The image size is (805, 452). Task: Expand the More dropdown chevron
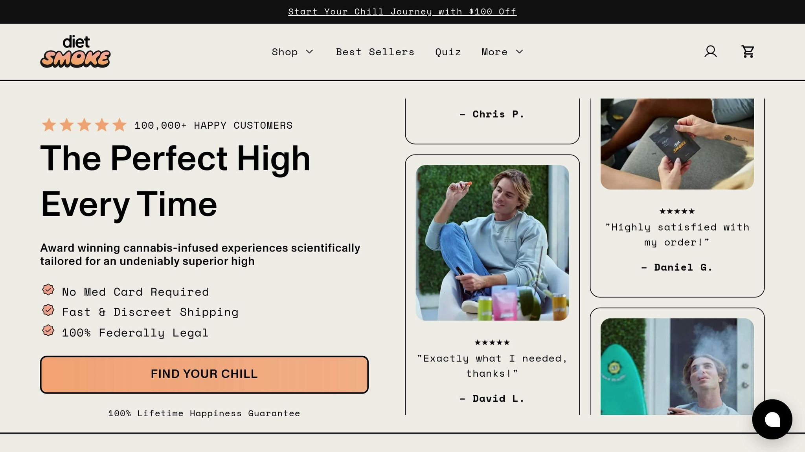tap(520, 52)
